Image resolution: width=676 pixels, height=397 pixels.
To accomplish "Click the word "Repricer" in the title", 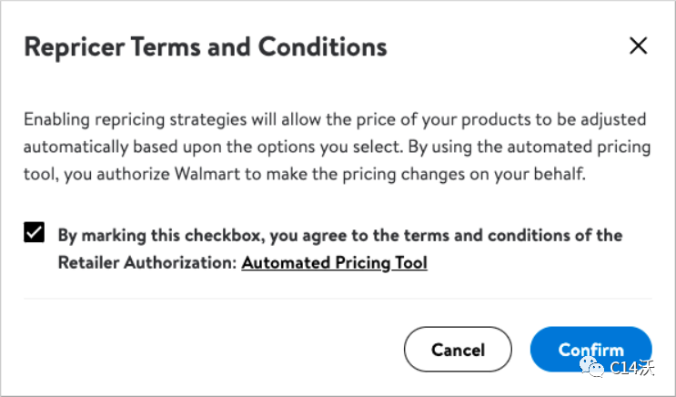I will (x=69, y=46).
